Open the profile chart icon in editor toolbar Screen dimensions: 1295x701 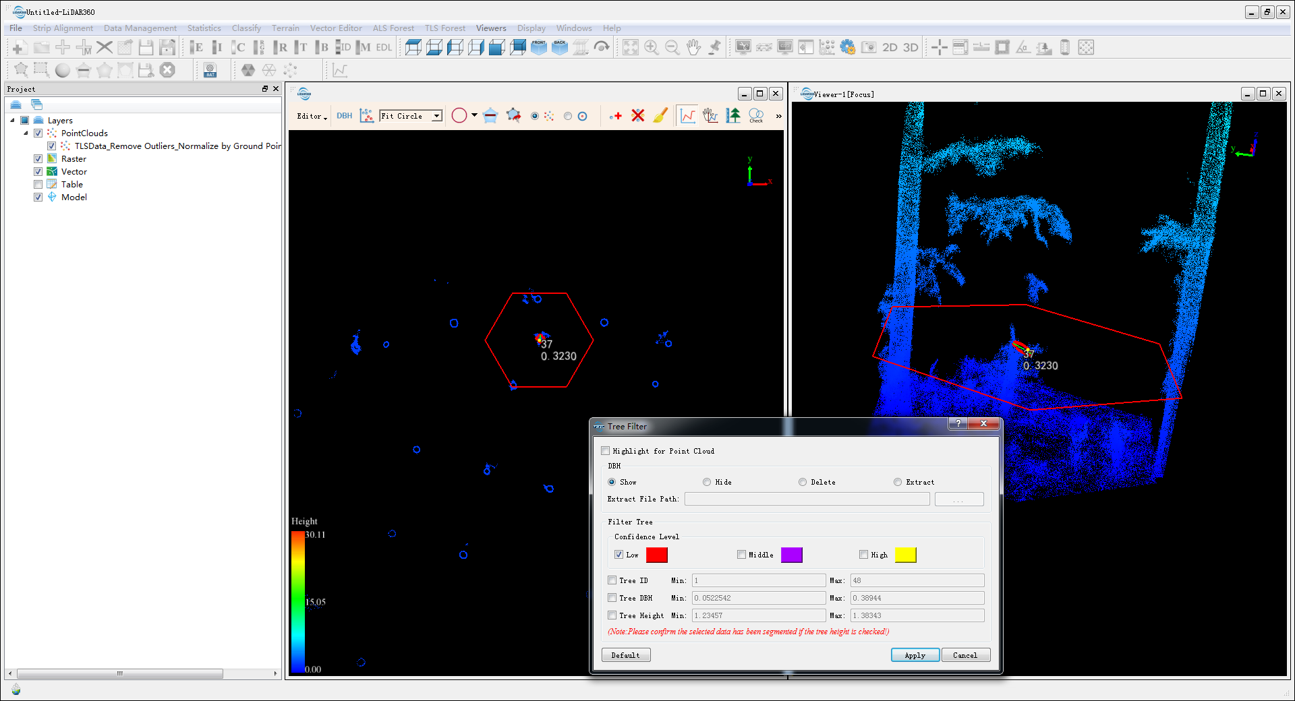coord(688,116)
